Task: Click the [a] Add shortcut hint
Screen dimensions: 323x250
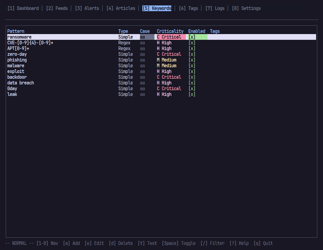Action: click(x=71, y=243)
